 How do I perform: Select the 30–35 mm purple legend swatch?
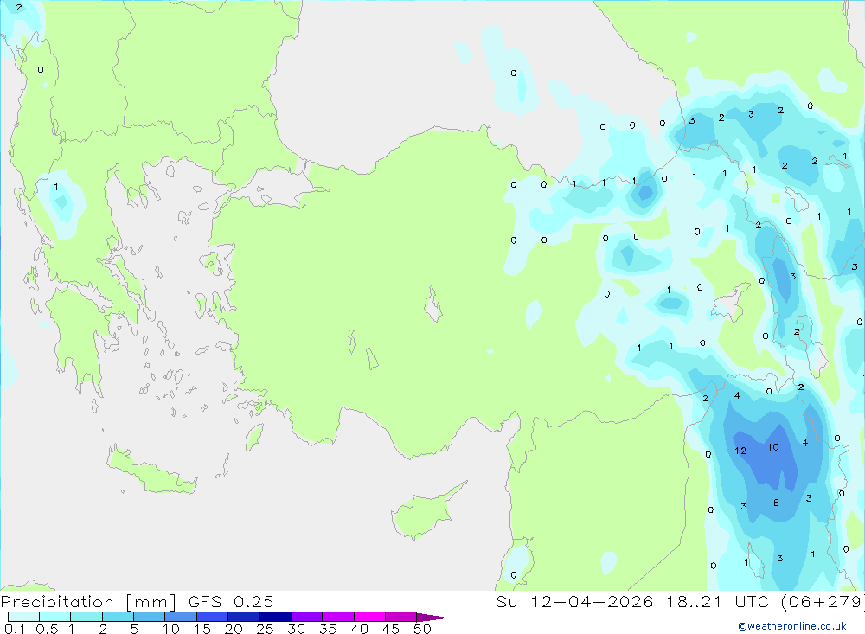[307, 617]
